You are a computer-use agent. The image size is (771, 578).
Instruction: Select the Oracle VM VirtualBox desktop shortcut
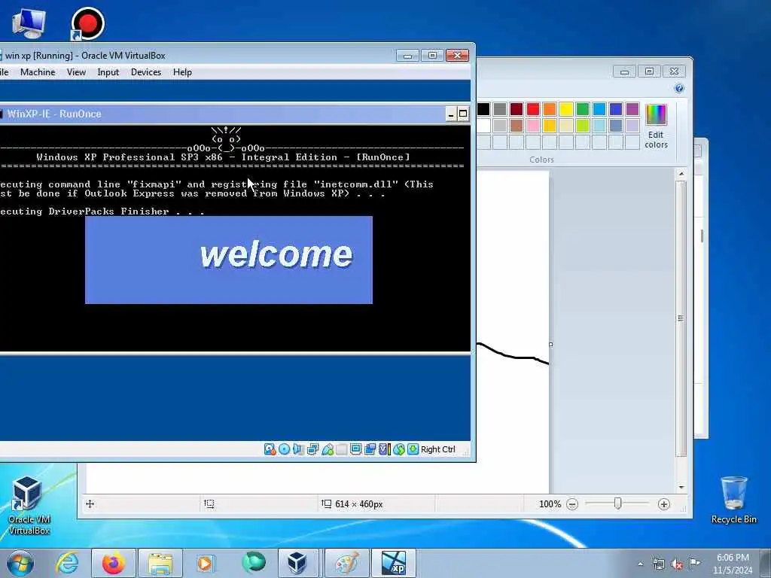[x=29, y=505]
